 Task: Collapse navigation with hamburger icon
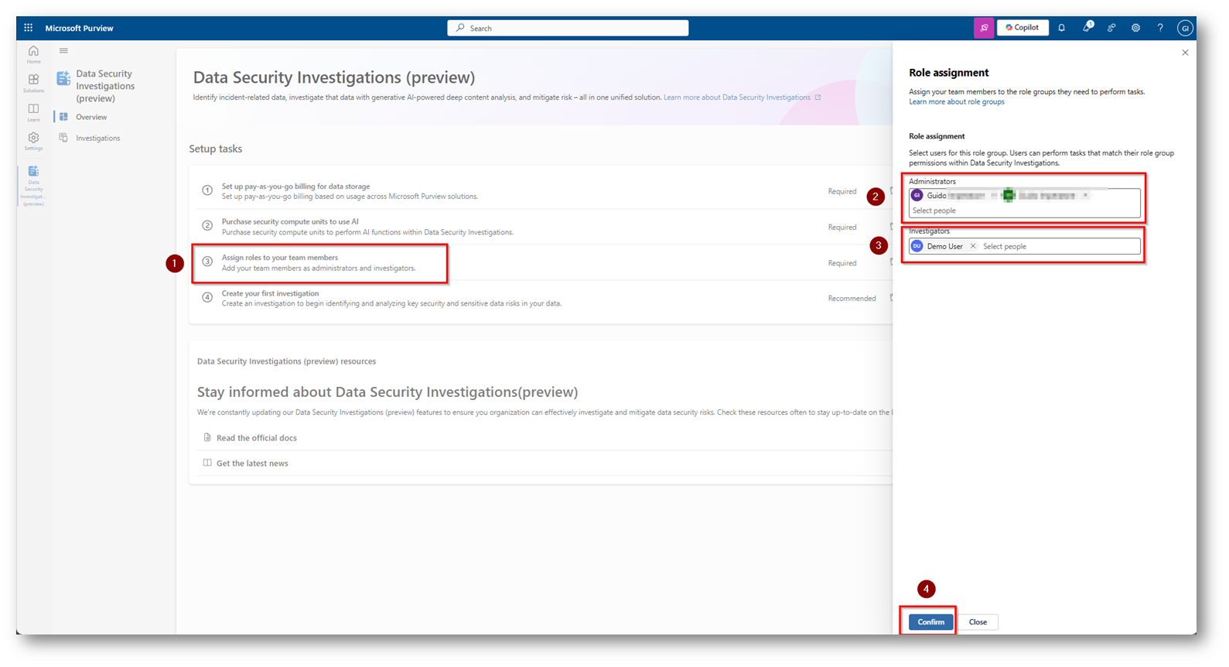tap(63, 51)
